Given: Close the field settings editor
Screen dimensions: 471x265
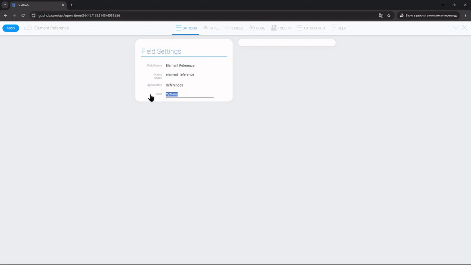Looking at the screenshot, I should click(x=465, y=28).
